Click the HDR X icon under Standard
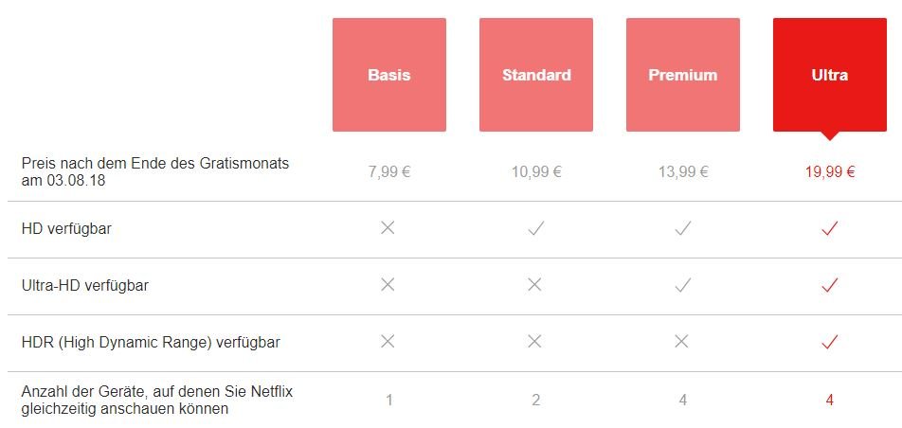The width and height of the screenshot is (902, 428). coord(534,342)
